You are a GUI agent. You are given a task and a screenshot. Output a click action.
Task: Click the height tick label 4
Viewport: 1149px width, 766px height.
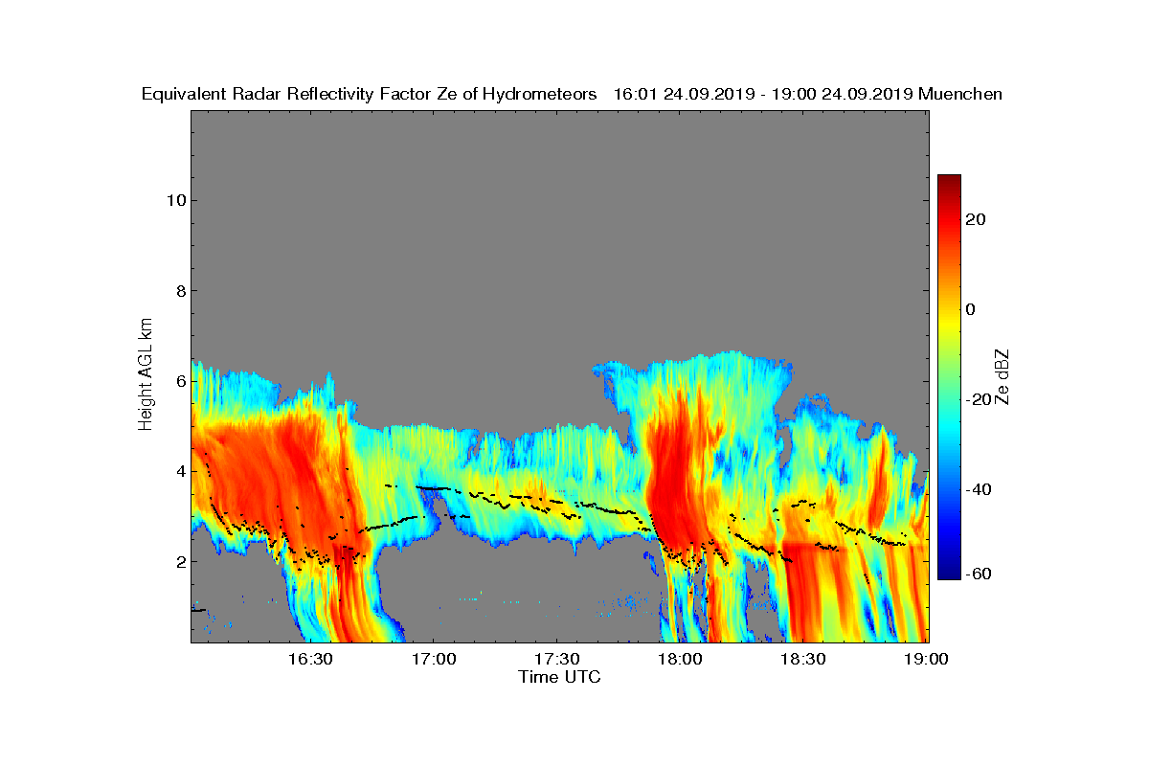click(179, 471)
